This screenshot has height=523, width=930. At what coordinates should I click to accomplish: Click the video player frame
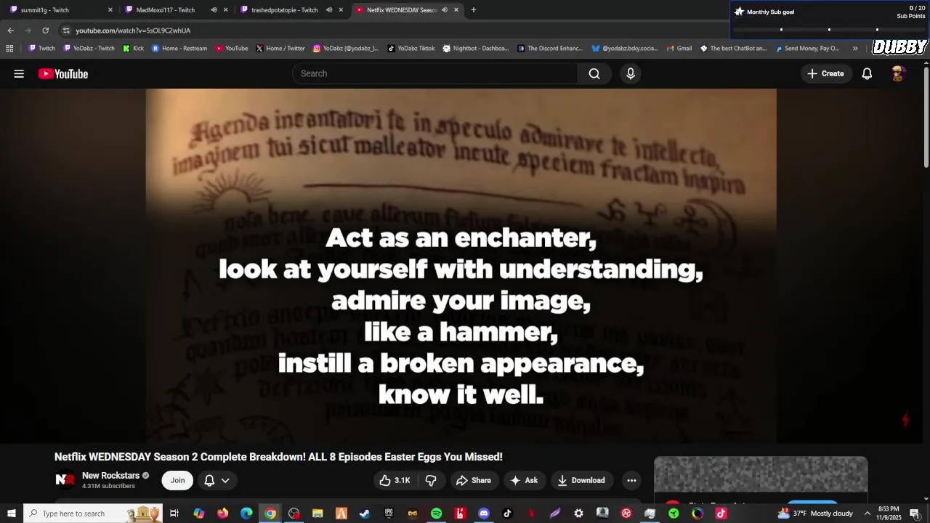click(461, 266)
